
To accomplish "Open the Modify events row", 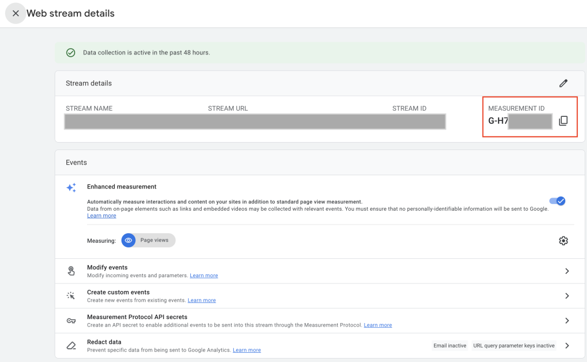I will (x=320, y=271).
